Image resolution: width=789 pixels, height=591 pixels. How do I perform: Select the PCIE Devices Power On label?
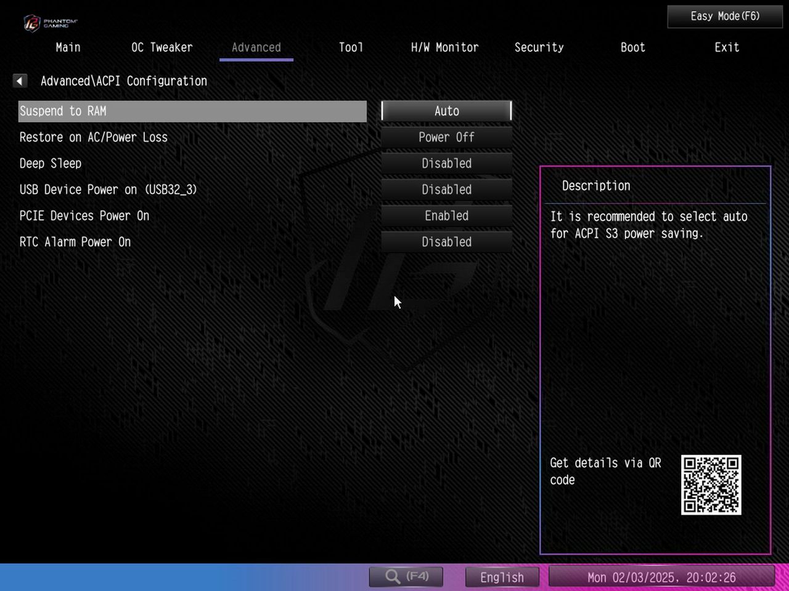(84, 215)
